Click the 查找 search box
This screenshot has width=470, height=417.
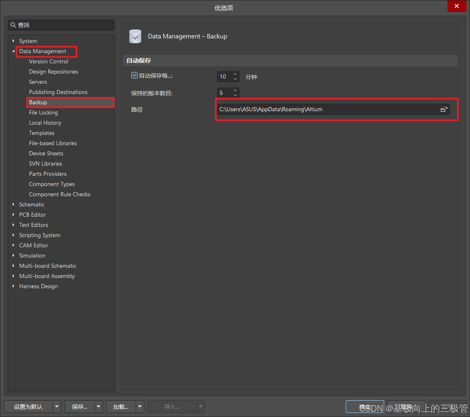click(x=61, y=25)
